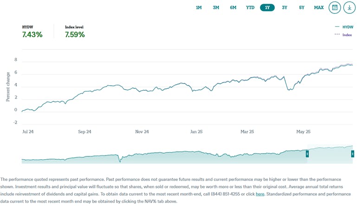Click the sharp dip in overview navigator
362x206 pixels.
tap(120, 160)
